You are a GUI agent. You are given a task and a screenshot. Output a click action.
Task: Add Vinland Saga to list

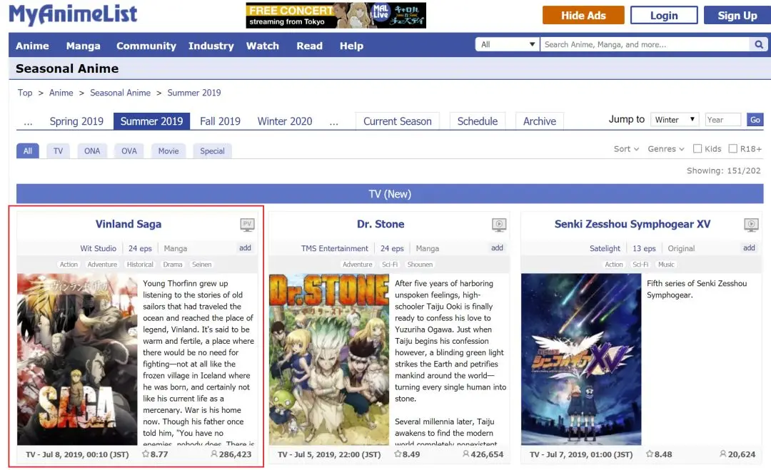[x=245, y=248]
